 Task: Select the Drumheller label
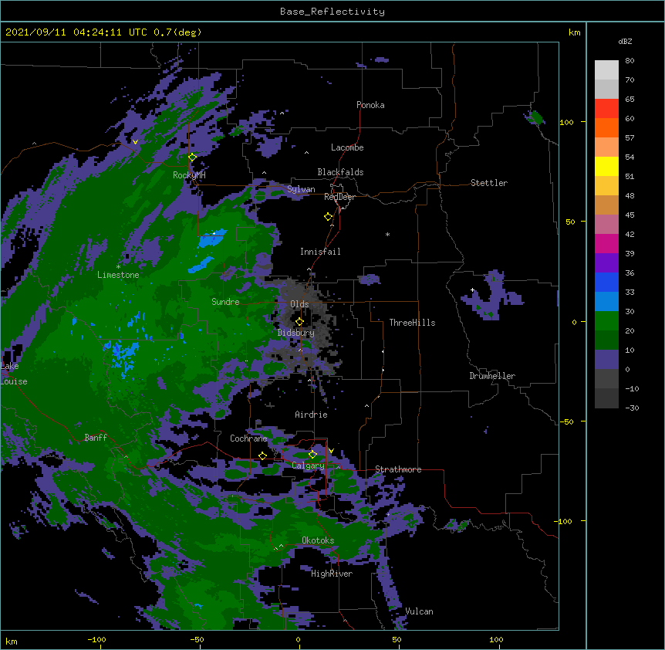(x=492, y=376)
